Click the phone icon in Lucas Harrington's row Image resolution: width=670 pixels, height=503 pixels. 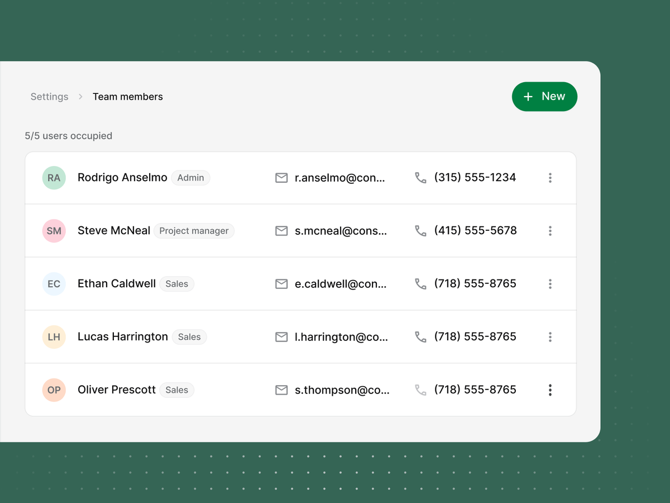tap(420, 337)
